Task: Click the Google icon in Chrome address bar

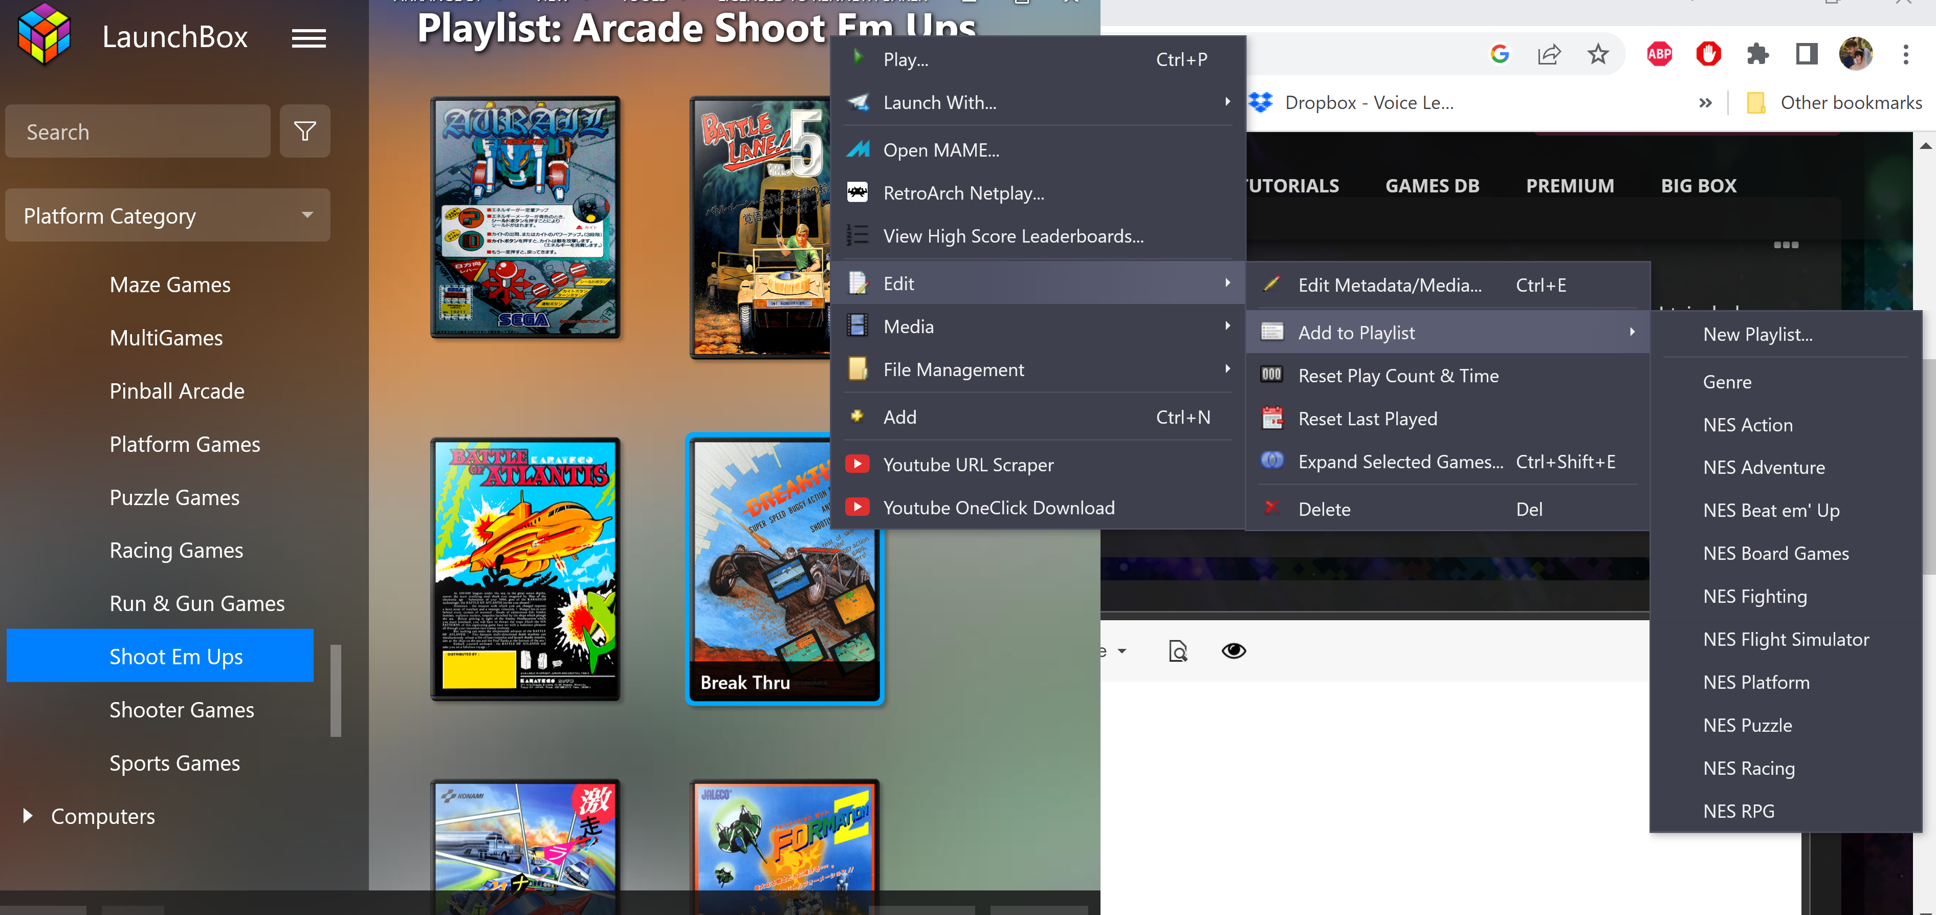Action: click(x=1500, y=54)
